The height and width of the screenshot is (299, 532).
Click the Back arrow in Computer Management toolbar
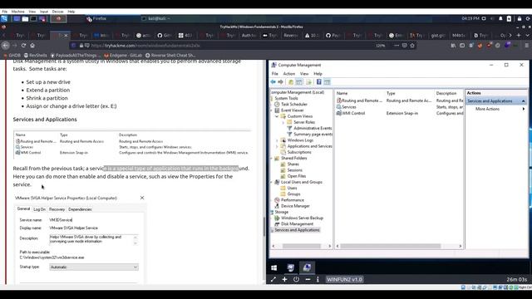pyautogui.click(x=273, y=81)
